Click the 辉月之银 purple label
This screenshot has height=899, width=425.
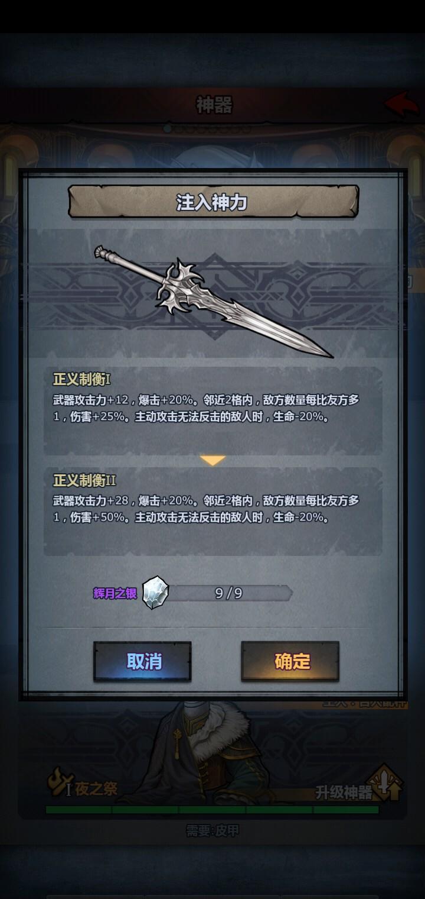[115, 593]
